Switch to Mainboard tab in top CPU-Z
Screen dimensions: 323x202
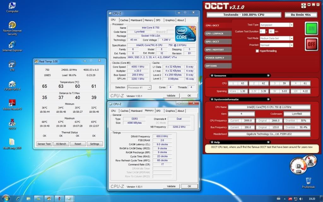click(x=136, y=20)
